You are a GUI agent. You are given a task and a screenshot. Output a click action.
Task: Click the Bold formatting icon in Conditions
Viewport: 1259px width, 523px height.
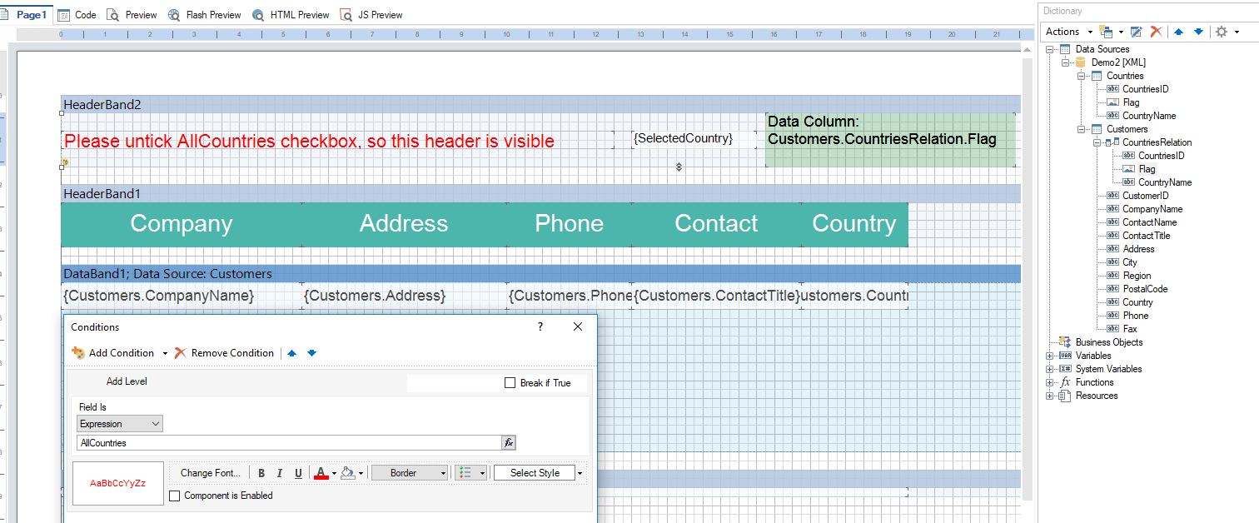(x=261, y=473)
